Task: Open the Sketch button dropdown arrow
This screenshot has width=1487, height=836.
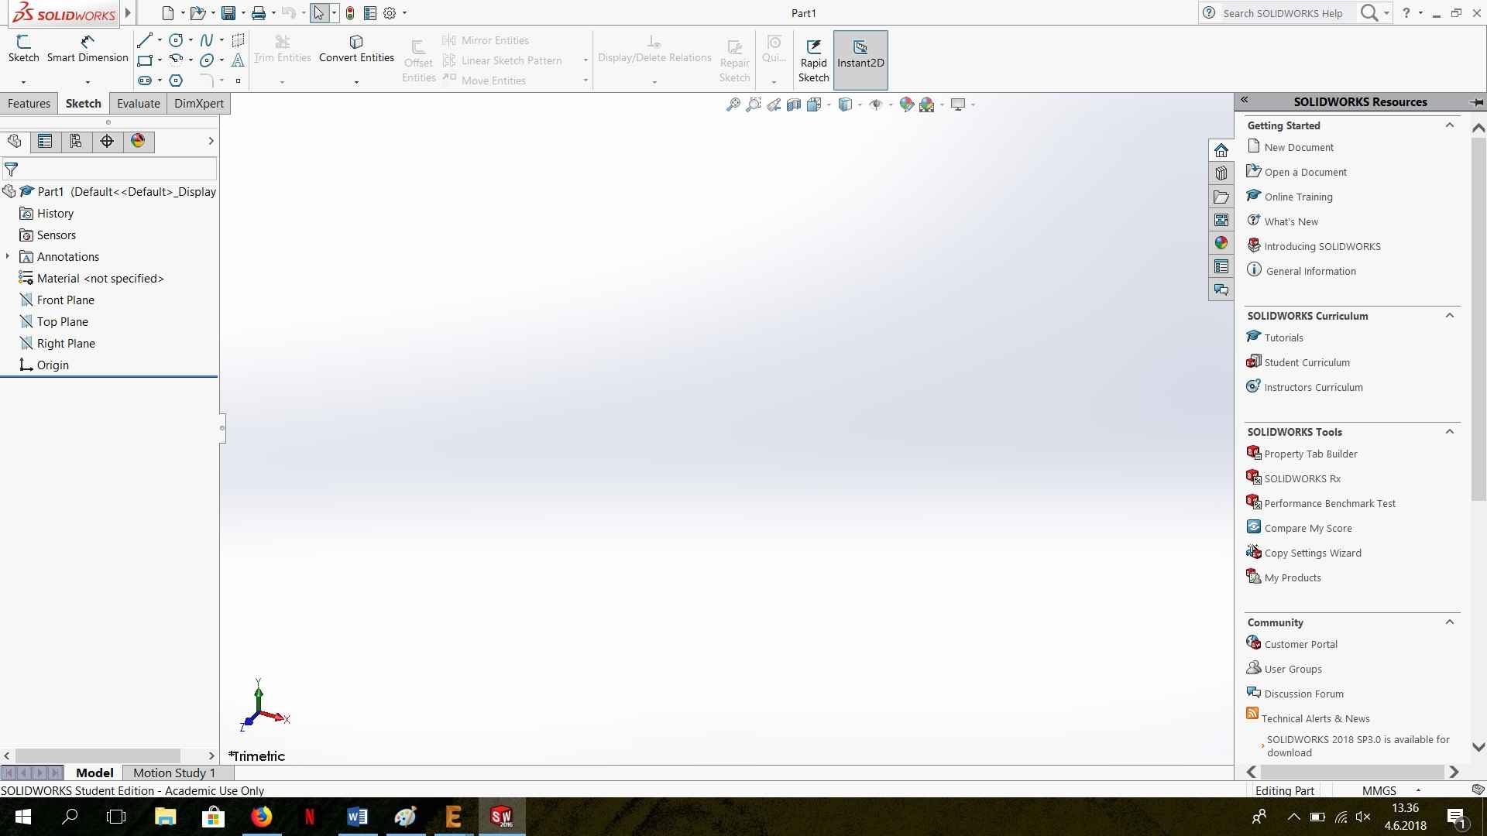Action: (x=23, y=82)
